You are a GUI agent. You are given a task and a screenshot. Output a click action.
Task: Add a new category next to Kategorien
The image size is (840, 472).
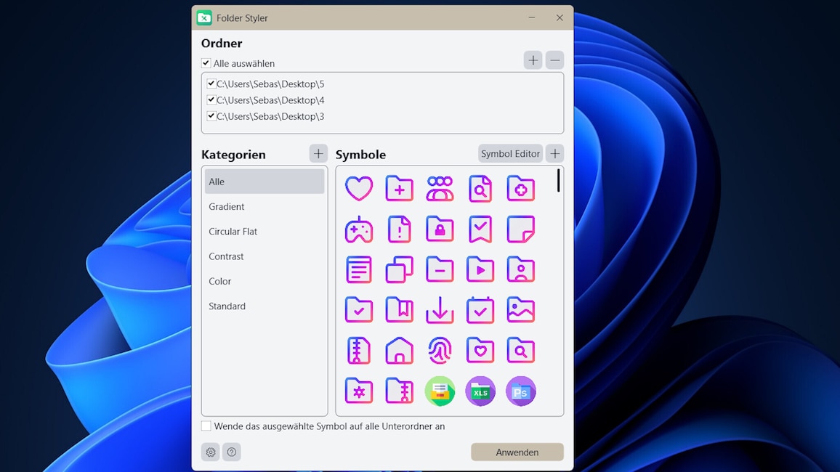tap(318, 154)
